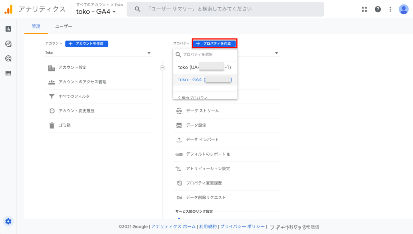Screen dimensions: 413x234
Task: Open the Google apps grid icon
Action: point(364,9)
